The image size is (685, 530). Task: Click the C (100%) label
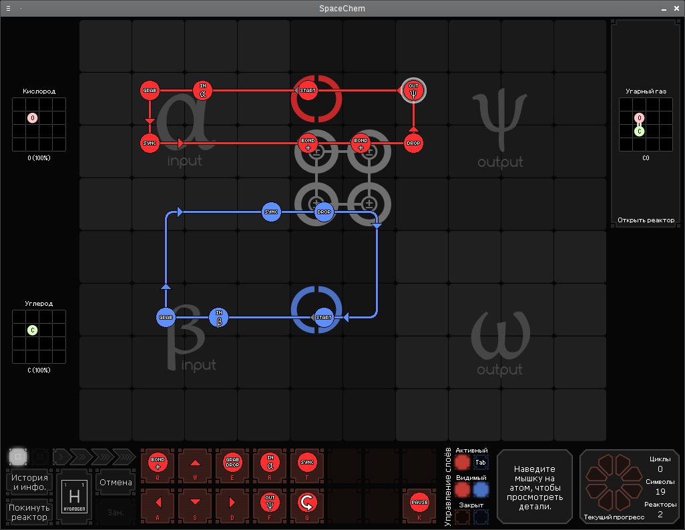click(x=39, y=370)
